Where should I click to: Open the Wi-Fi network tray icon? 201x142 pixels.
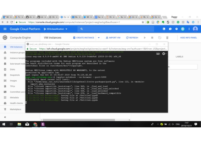coord(169,124)
